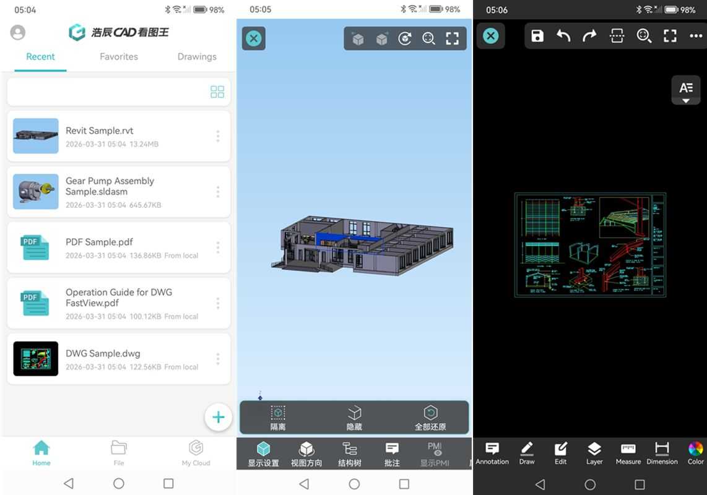Open the Color picker in the DWG viewer
The height and width of the screenshot is (495, 707).
(x=695, y=453)
